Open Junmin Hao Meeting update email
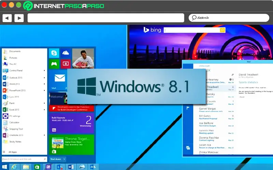The width and height of the screenshot is (273, 170). tap(216, 132)
